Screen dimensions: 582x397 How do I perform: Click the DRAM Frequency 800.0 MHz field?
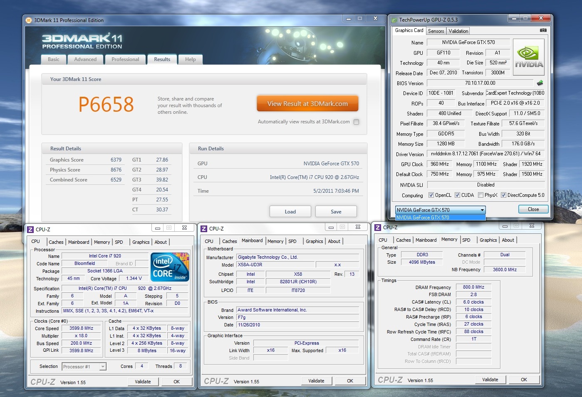(474, 287)
